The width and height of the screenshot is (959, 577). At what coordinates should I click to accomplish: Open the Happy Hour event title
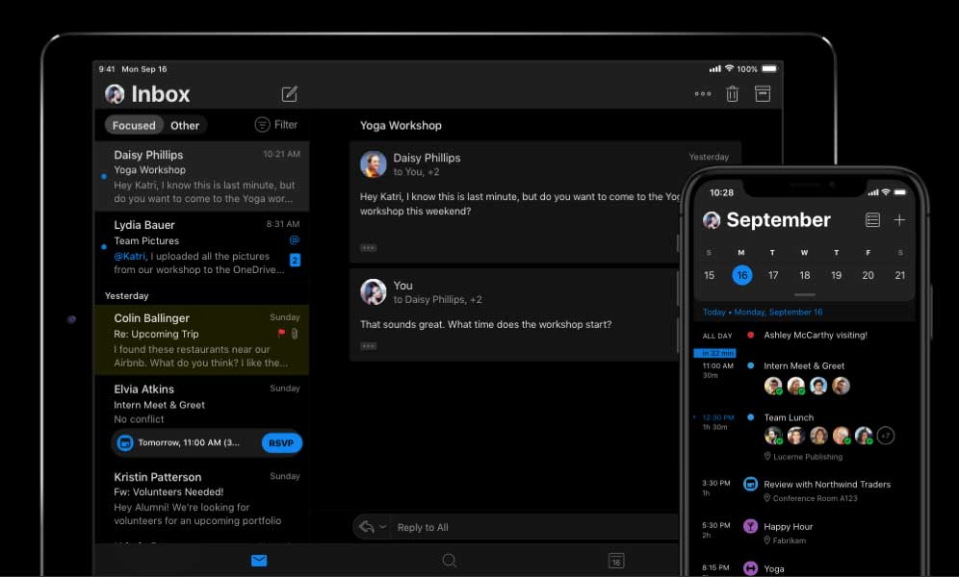pos(788,526)
